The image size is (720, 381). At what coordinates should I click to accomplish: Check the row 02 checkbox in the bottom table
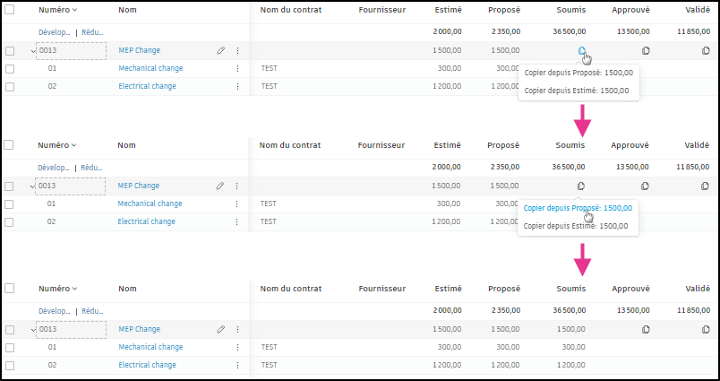pos(10,365)
